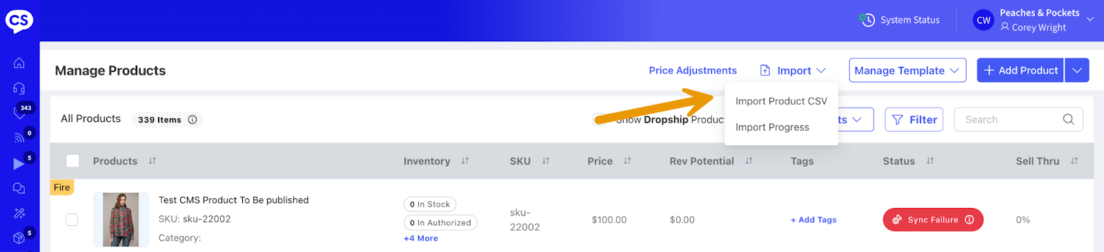Click the sidebar icon with 343 badge
This screenshot has width=1104, height=252.
(19, 114)
